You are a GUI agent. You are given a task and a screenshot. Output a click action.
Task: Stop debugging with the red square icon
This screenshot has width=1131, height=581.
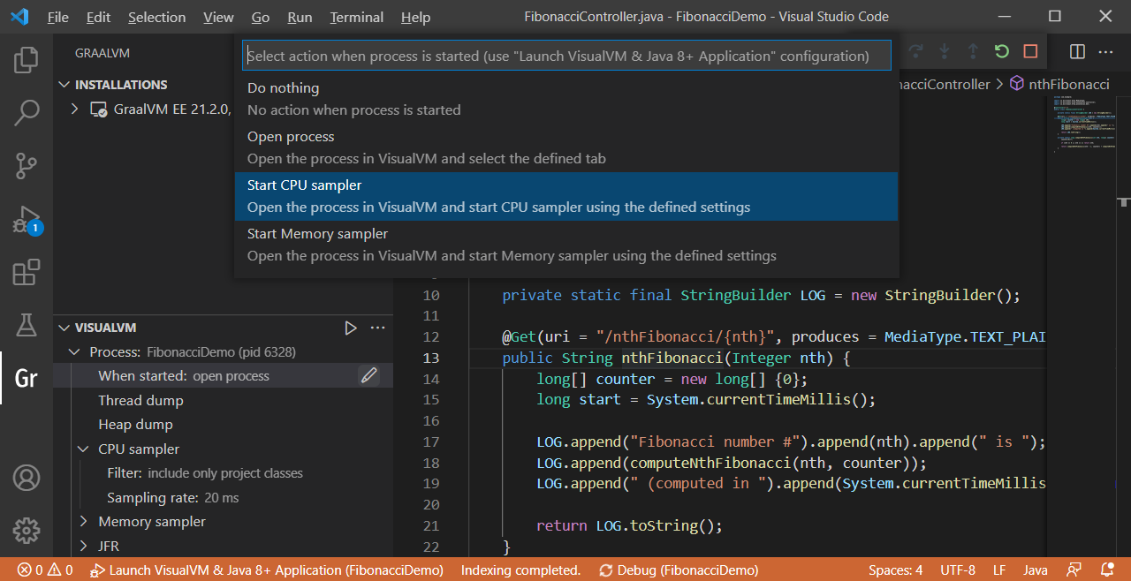point(1030,51)
